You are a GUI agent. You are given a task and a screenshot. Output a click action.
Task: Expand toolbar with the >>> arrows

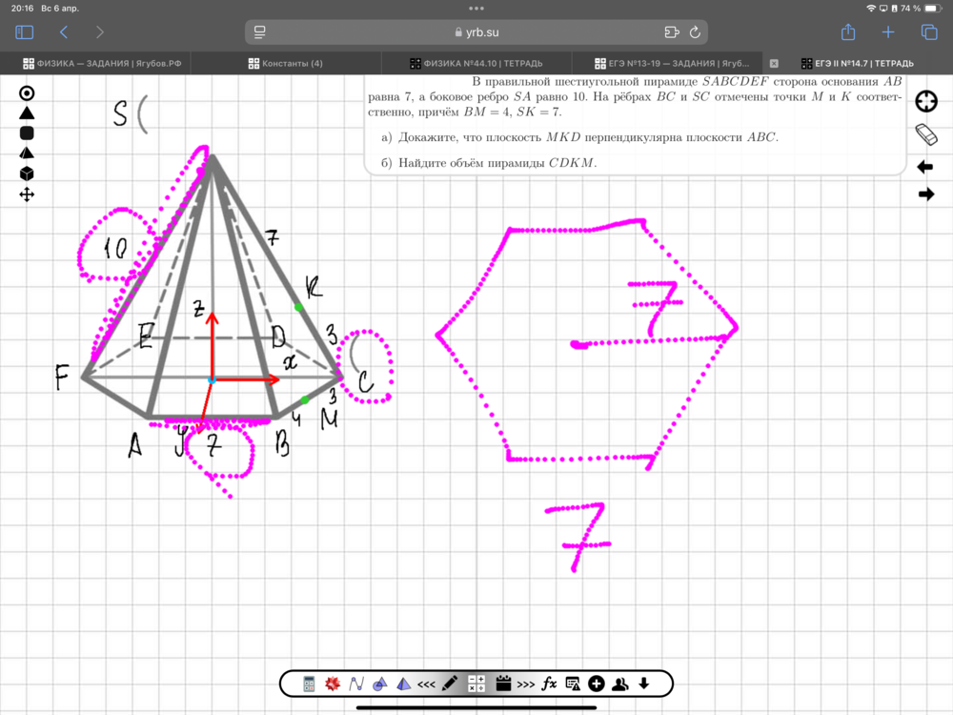point(525,684)
